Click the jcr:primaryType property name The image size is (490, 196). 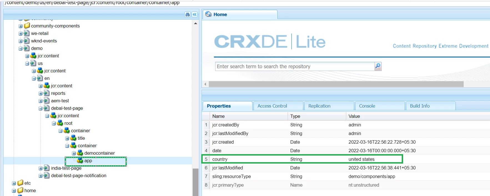pyautogui.click(x=228, y=185)
